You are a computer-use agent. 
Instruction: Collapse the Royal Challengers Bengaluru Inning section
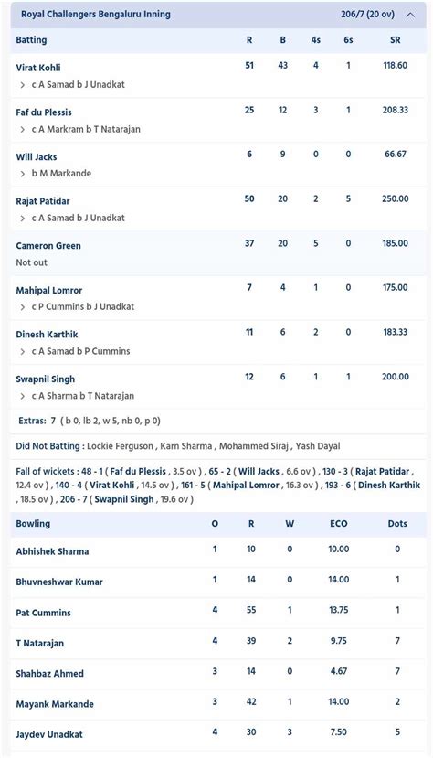[410, 15]
